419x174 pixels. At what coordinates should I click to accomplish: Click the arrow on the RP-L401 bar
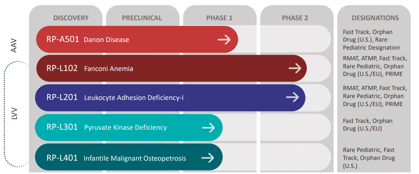(208, 158)
